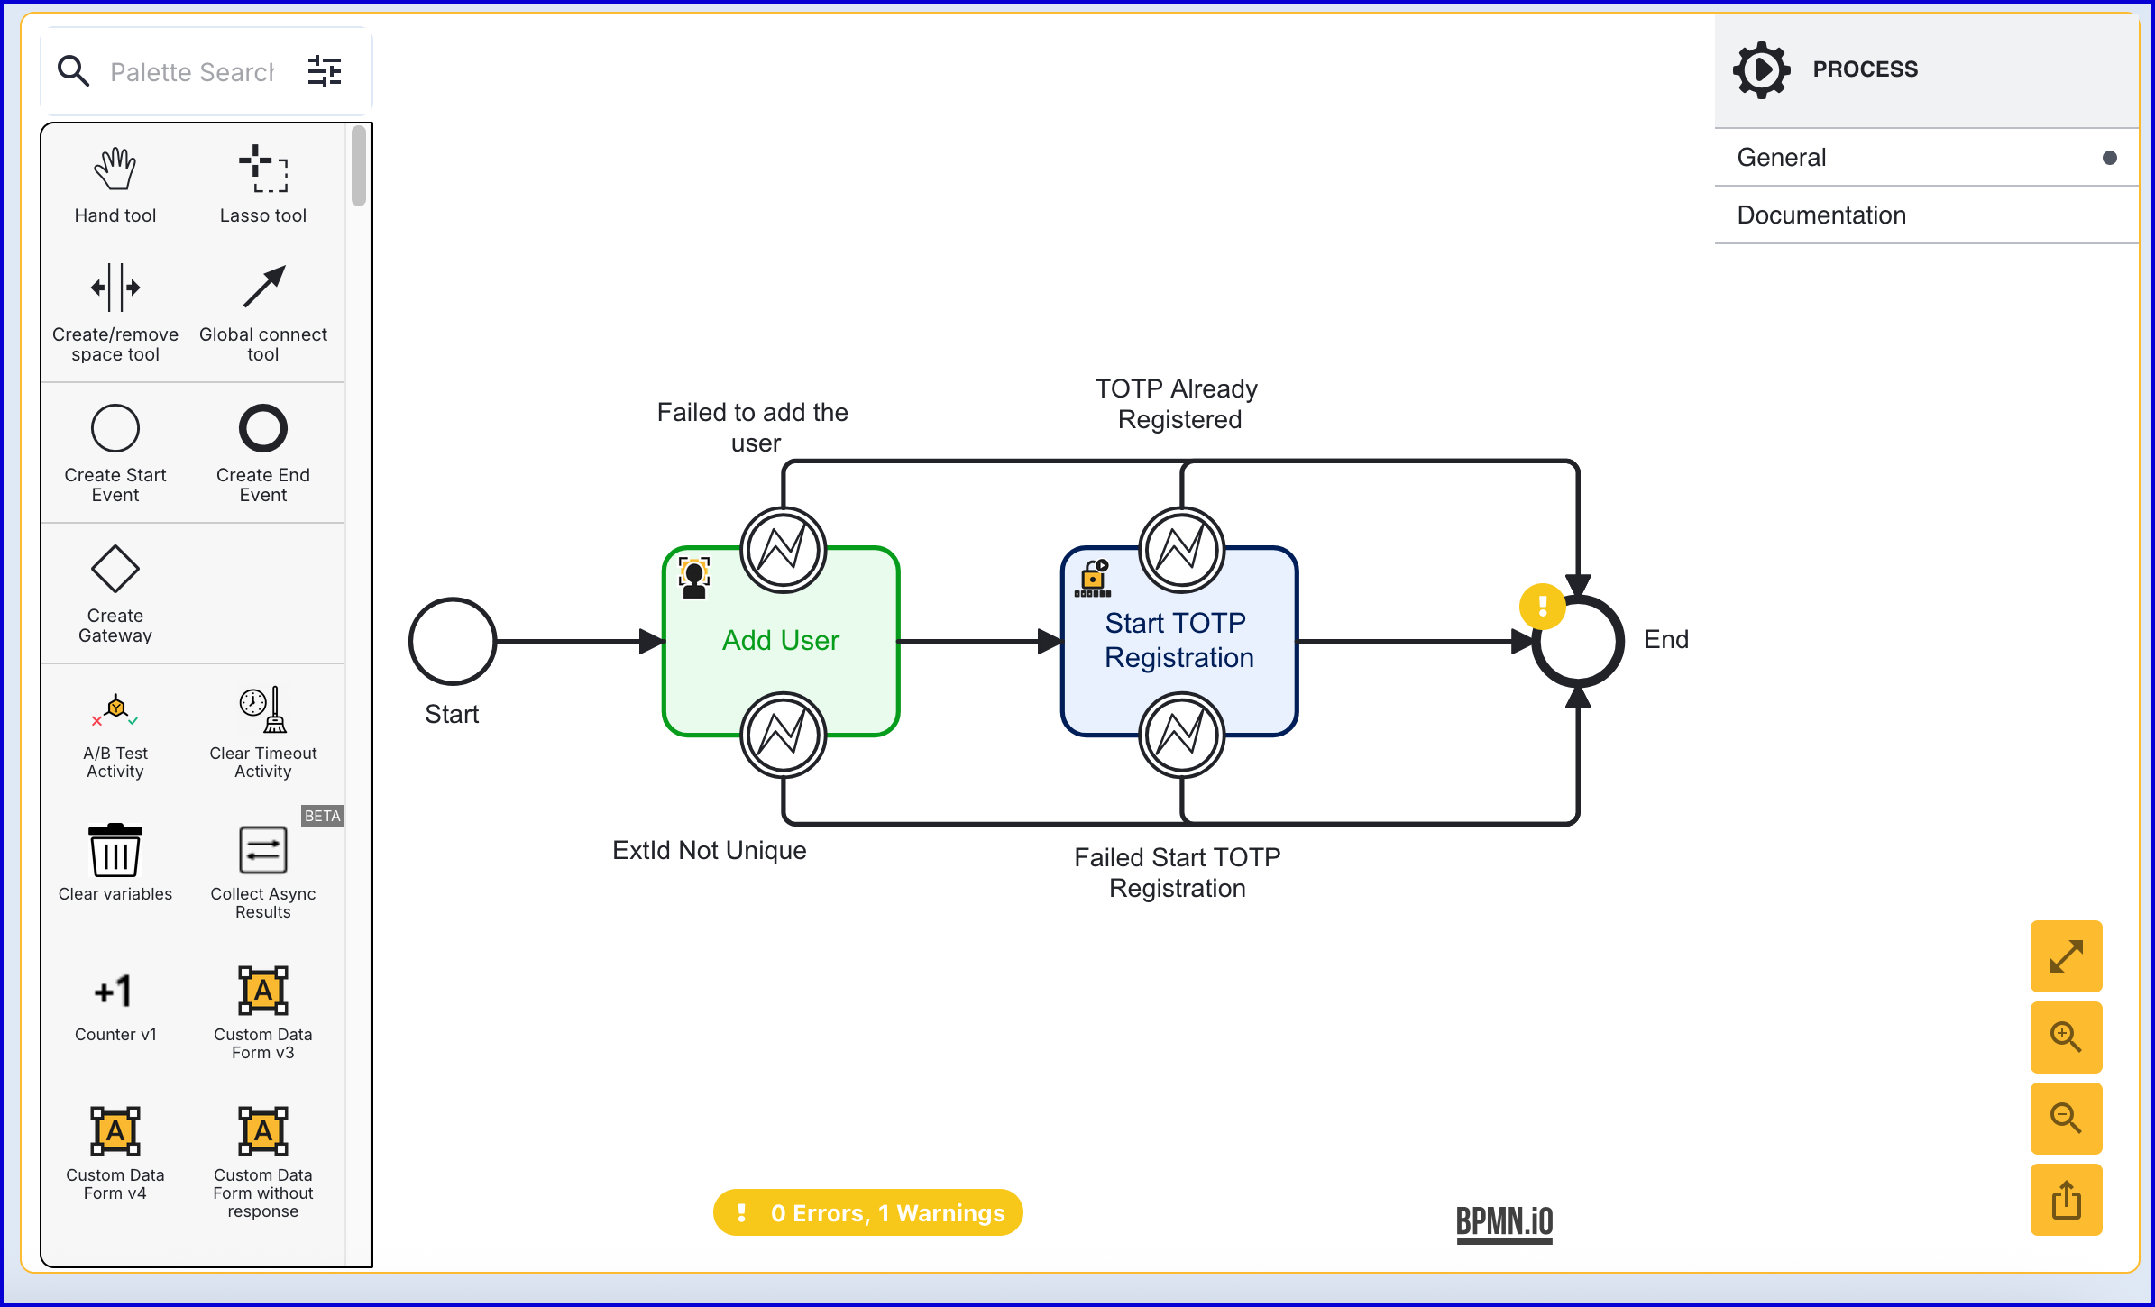Click the palette vertical scrollbar
This screenshot has width=2155, height=1307.
pos(359,167)
